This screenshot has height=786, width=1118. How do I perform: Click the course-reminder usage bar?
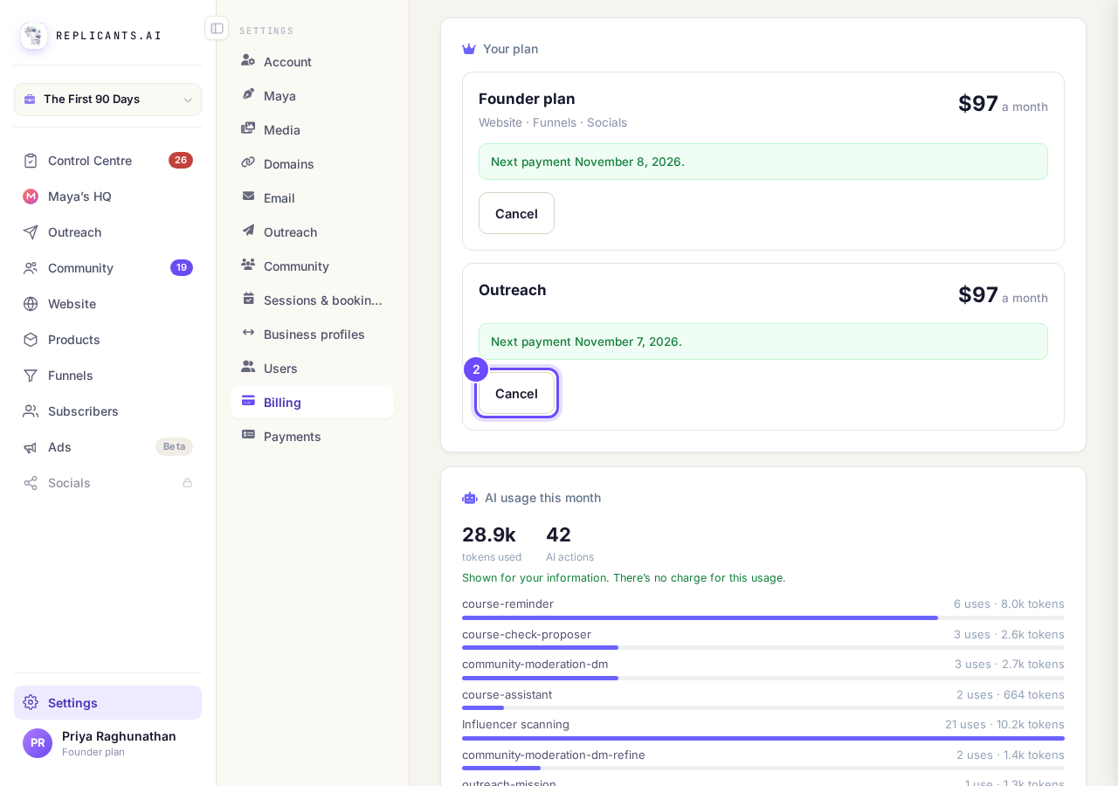point(763,617)
